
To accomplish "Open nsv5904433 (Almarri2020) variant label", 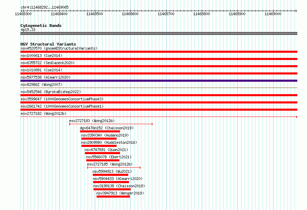I will point(118,179).
